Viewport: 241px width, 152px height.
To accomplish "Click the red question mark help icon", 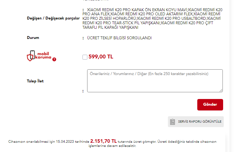I will tap(54, 59).
